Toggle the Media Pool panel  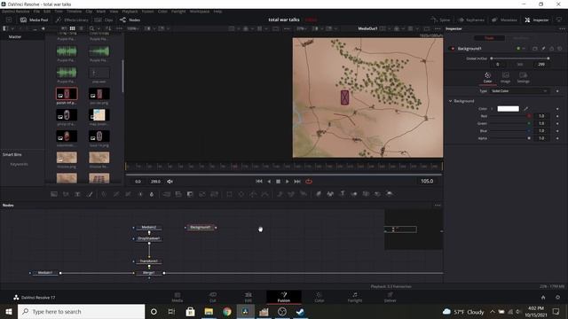(34, 19)
